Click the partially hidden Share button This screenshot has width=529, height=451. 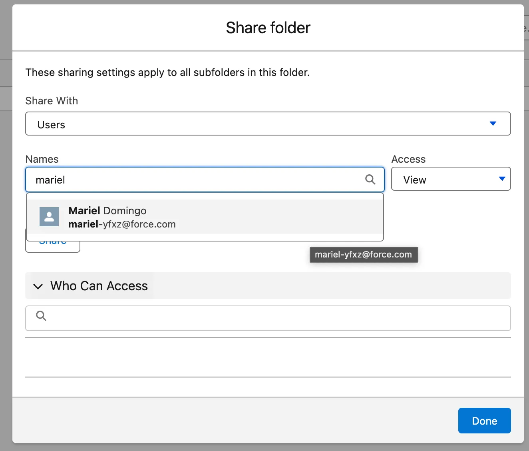click(53, 246)
